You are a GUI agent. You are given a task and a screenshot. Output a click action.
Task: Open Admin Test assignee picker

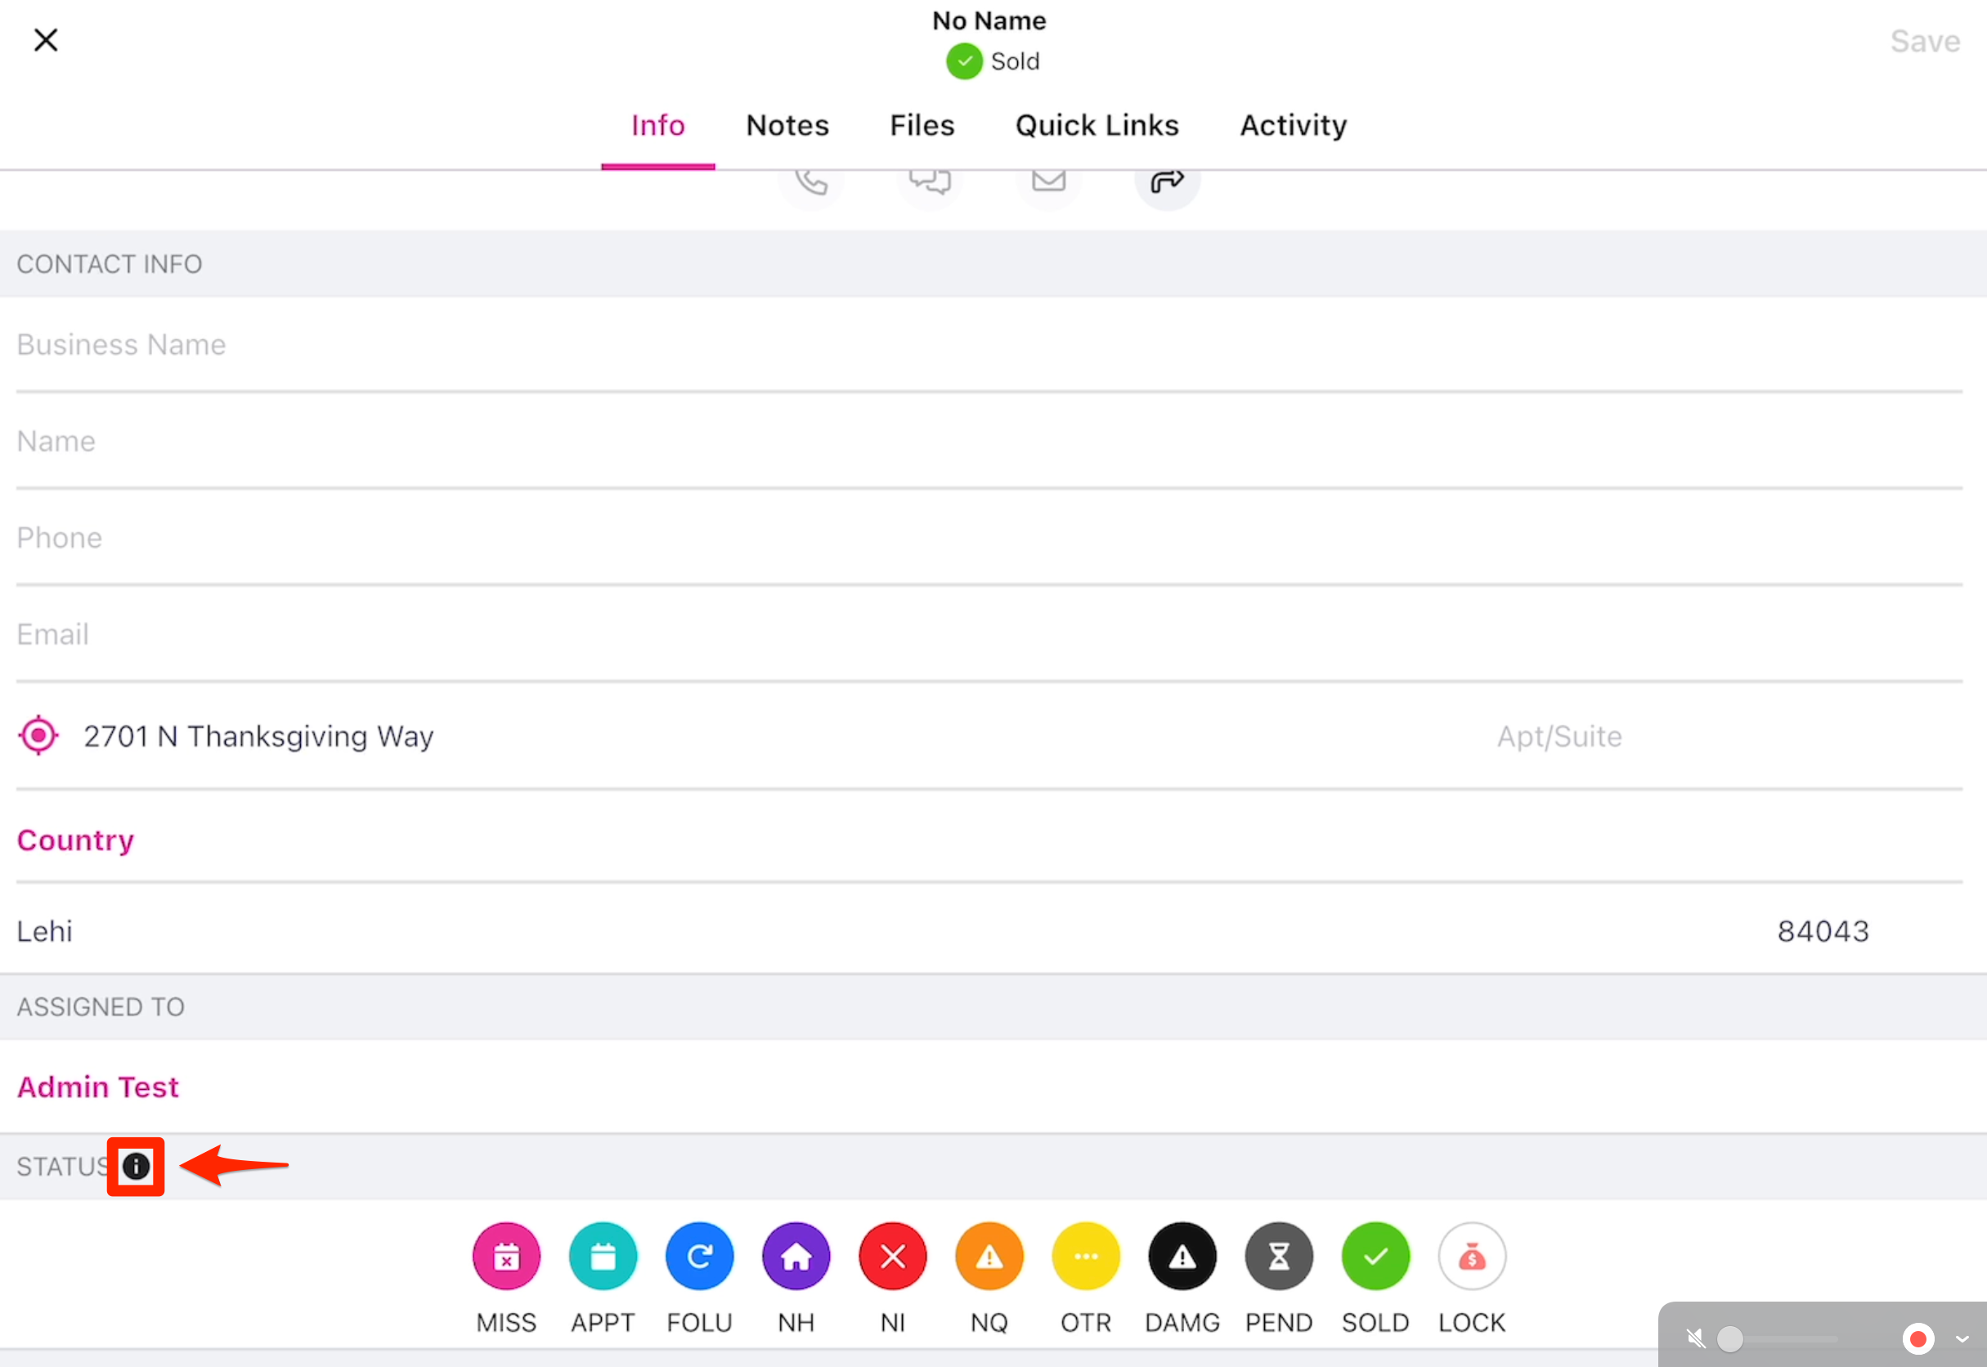[x=98, y=1087]
